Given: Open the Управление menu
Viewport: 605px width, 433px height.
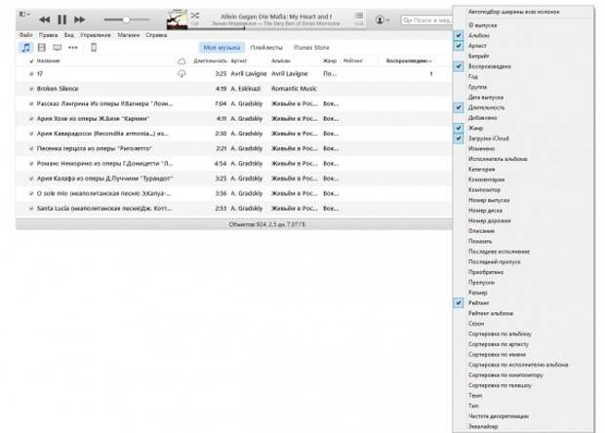Looking at the screenshot, I should pyautogui.click(x=96, y=35).
